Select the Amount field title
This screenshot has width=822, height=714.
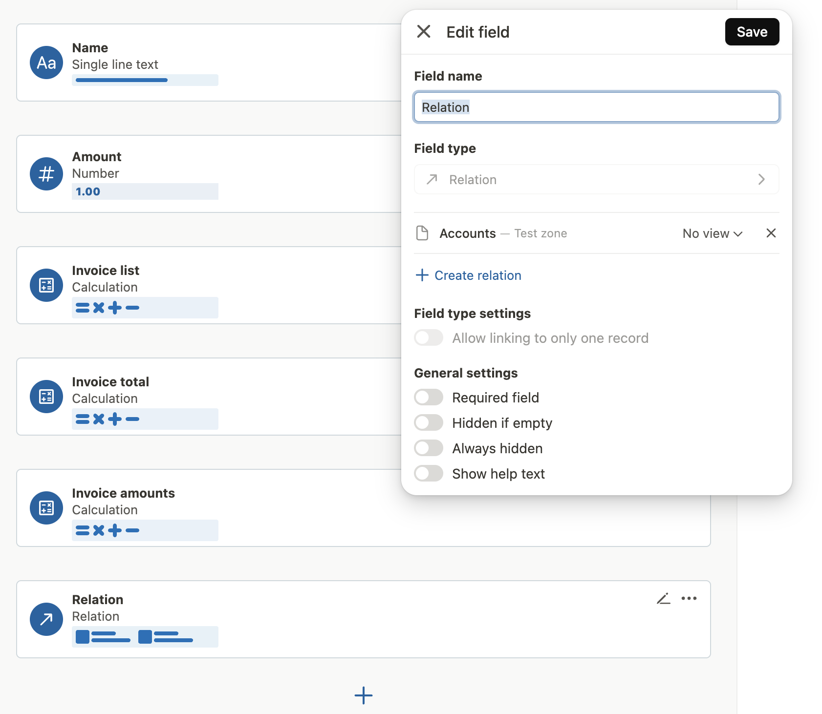point(97,157)
